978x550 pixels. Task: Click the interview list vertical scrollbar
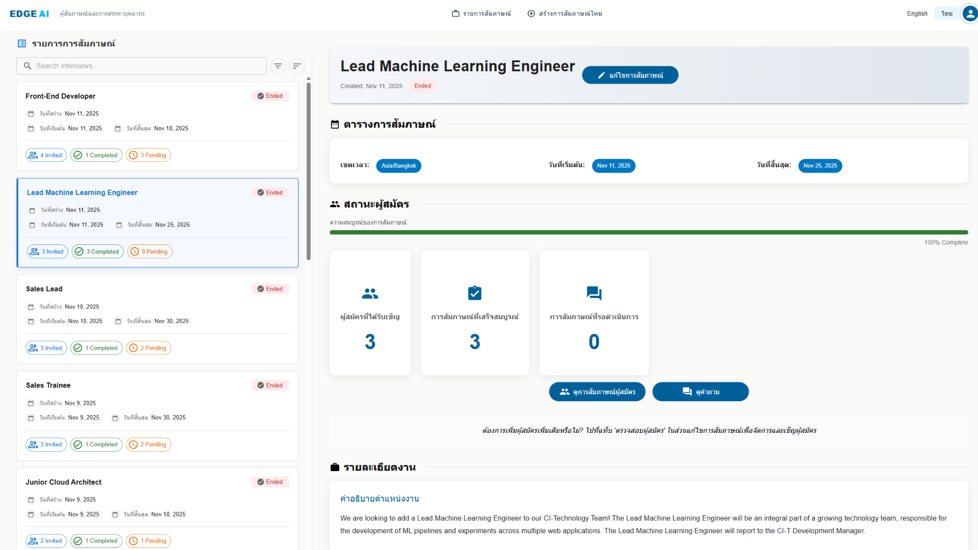(309, 171)
